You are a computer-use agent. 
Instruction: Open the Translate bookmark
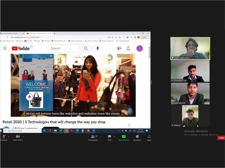coord(46,41)
